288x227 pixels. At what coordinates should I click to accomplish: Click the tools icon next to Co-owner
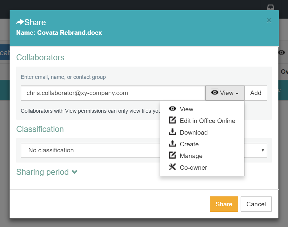click(172, 167)
